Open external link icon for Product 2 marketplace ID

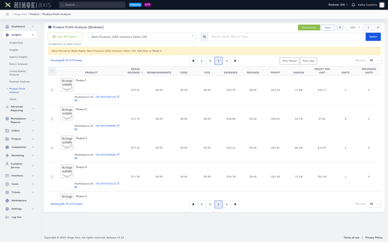(118, 126)
